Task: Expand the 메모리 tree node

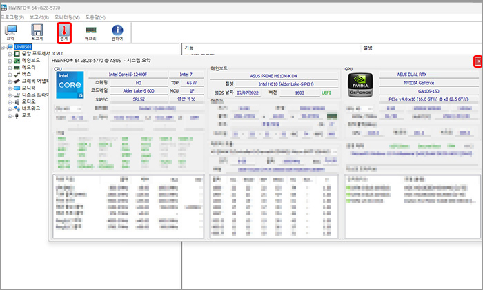Action: tap(10, 68)
